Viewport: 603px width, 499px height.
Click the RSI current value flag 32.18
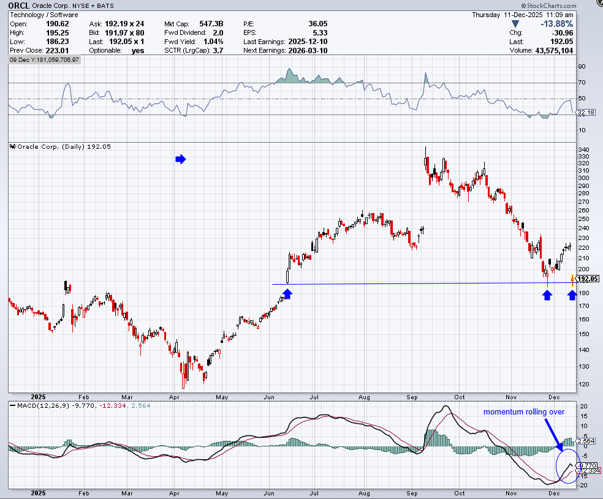click(586, 113)
